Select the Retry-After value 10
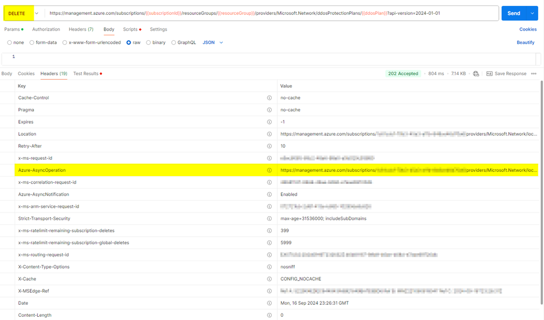 pos(283,146)
